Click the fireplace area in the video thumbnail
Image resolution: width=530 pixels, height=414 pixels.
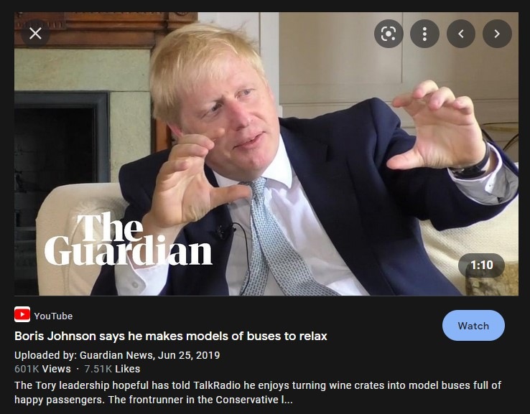click(61, 142)
